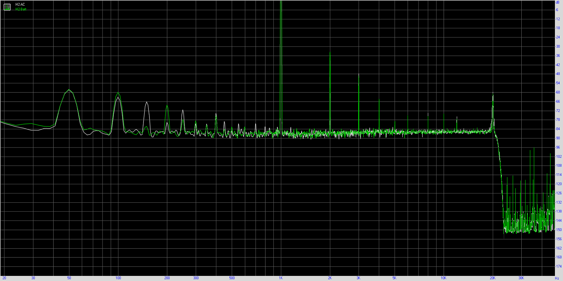Click the "-102" dB axis label

pyautogui.click(x=558, y=156)
